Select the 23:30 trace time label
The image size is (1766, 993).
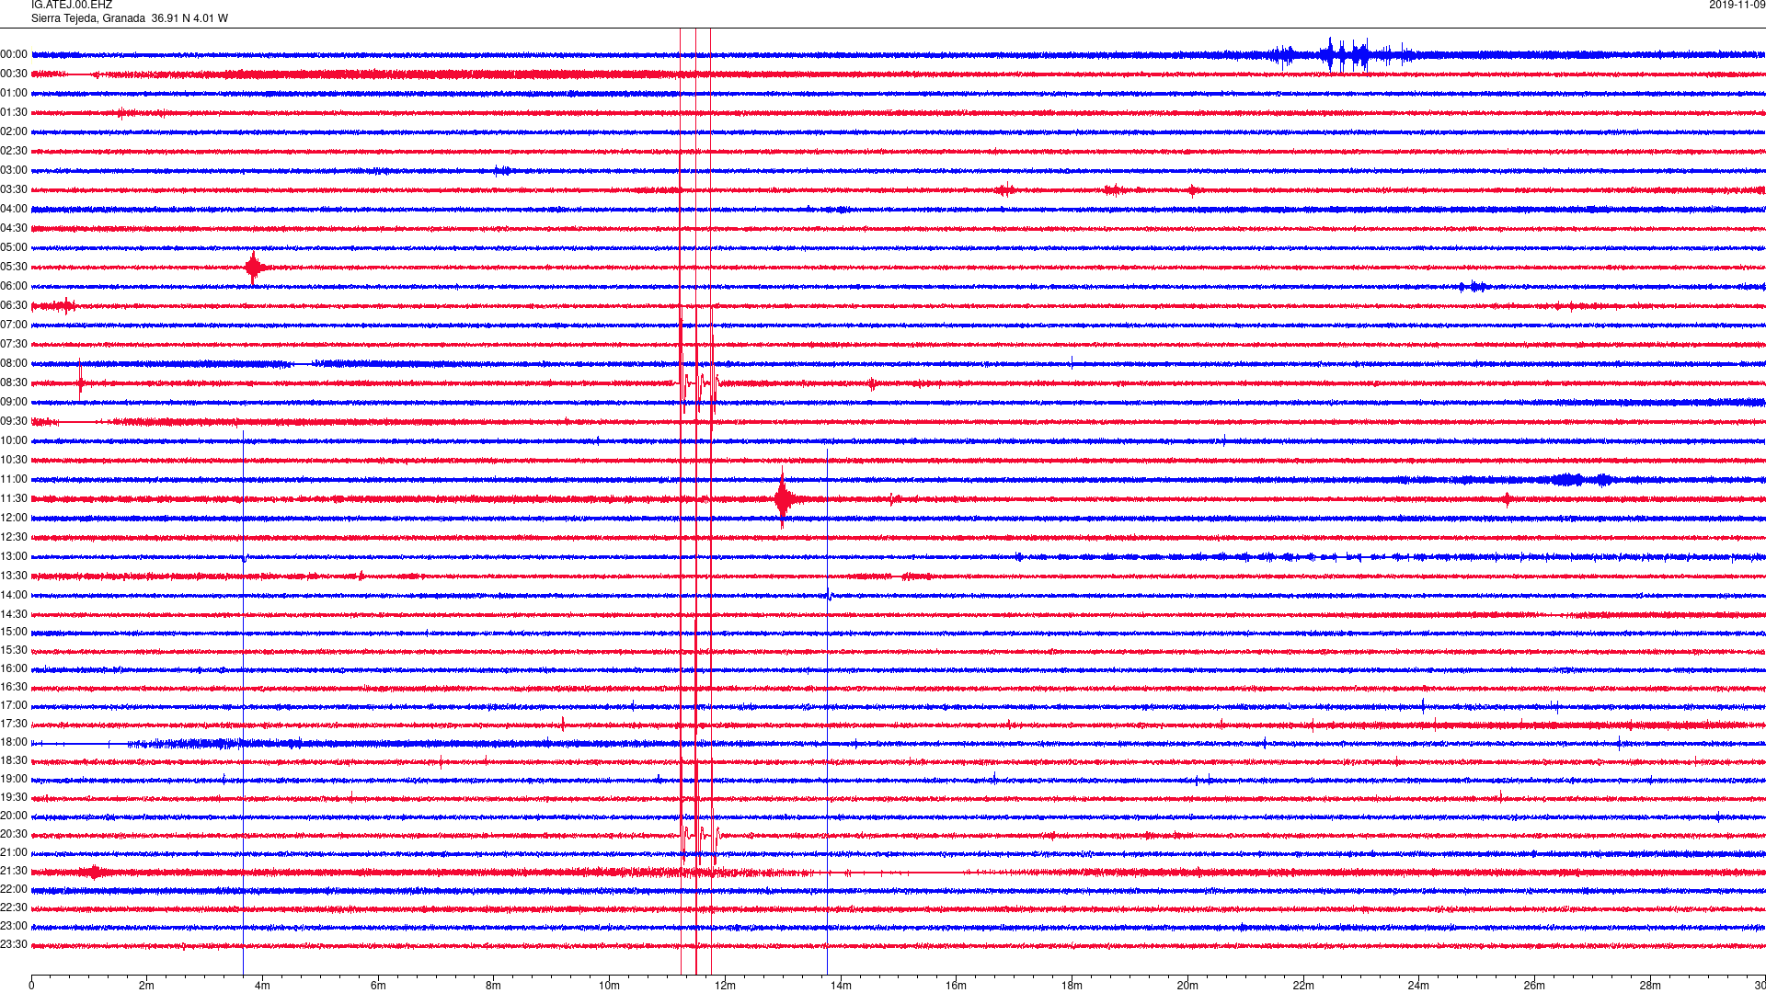click(x=14, y=944)
